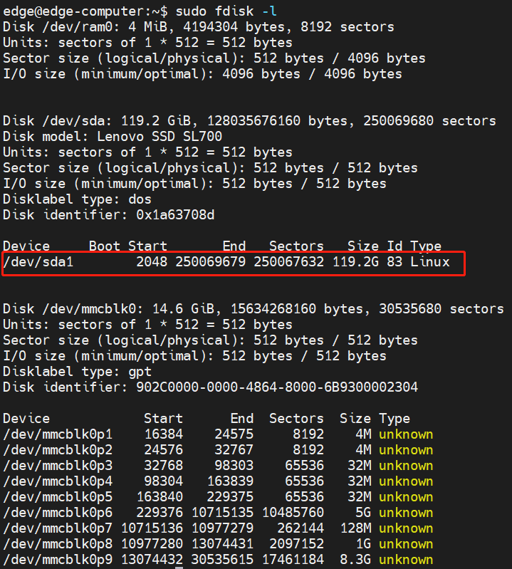This screenshot has height=569, width=512.
Task: Click the yellow unknown type for mmcblk0p7
Action: pos(405,528)
